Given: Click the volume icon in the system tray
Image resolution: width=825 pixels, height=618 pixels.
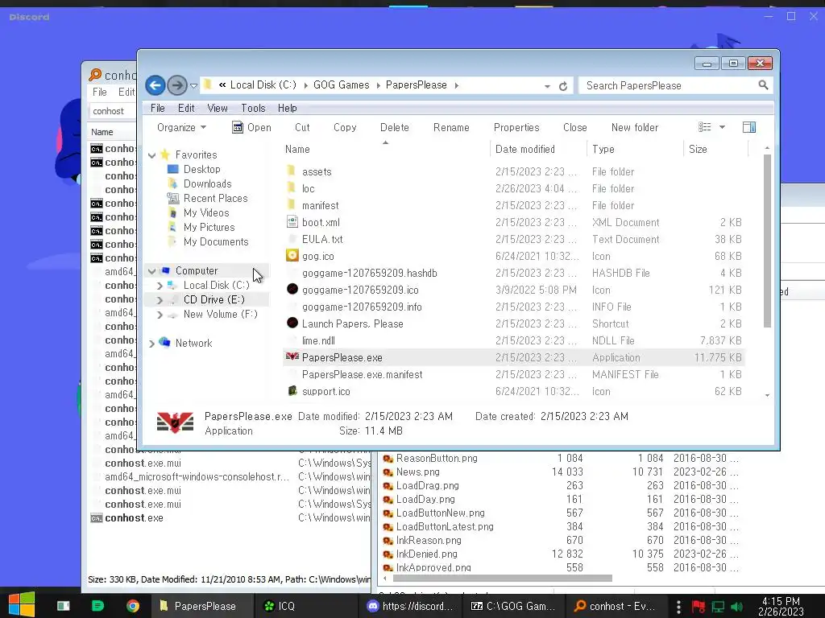Looking at the screenshot, I should coord(737,607).
